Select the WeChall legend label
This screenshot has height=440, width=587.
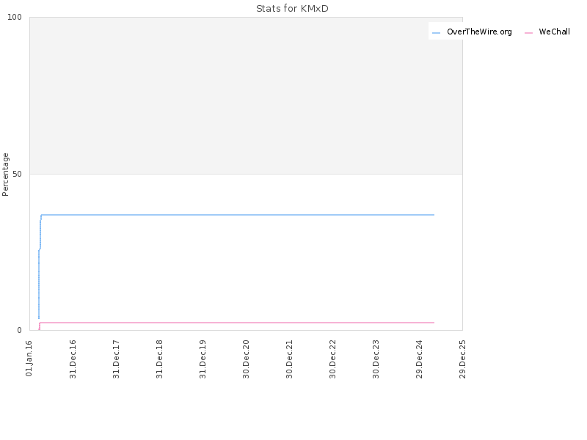[x=555, y=32]
